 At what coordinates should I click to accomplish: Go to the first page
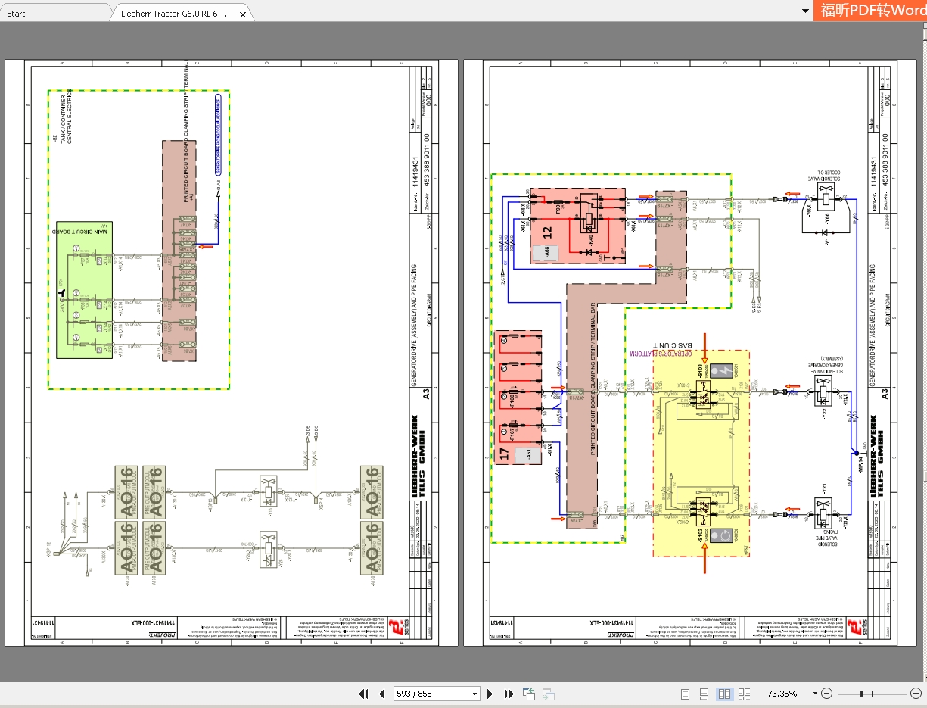click(363, 694)
